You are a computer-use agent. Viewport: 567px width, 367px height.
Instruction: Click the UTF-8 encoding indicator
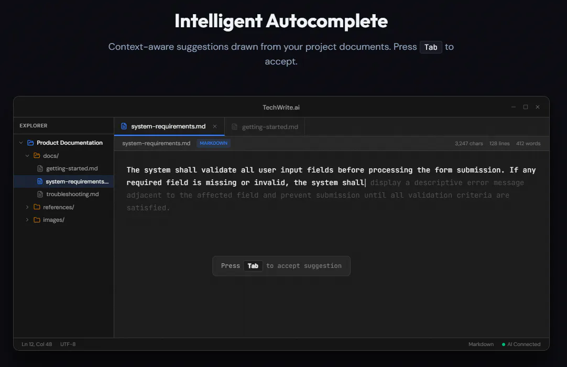(x=68, y=344)
